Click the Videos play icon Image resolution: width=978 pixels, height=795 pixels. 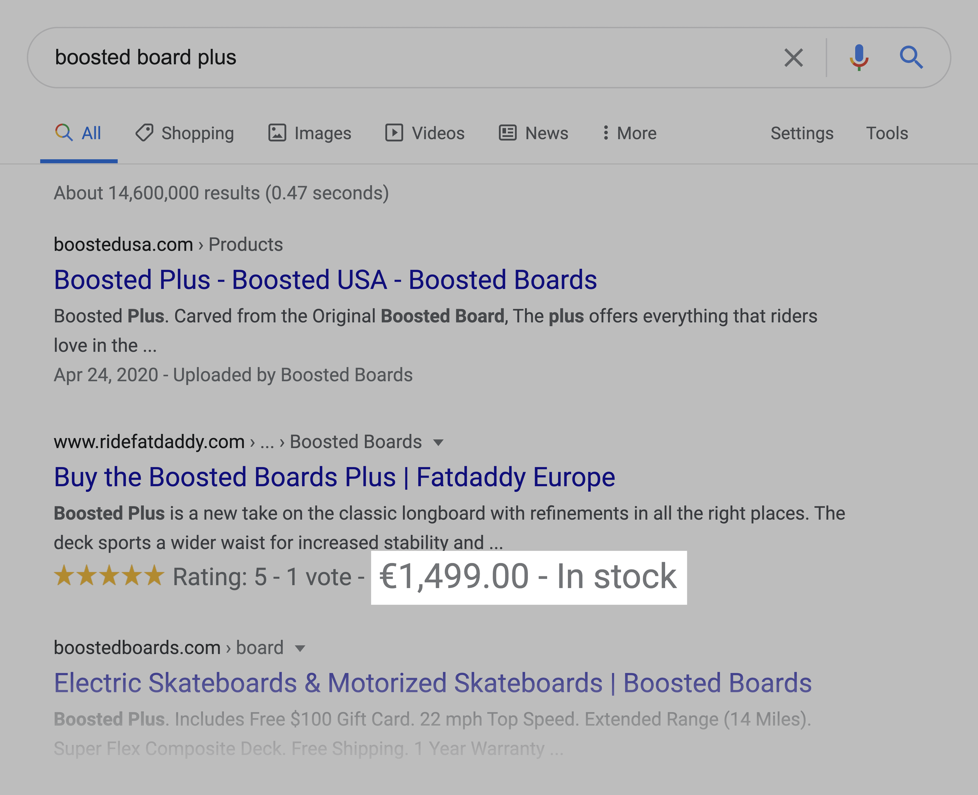point(394,133)
